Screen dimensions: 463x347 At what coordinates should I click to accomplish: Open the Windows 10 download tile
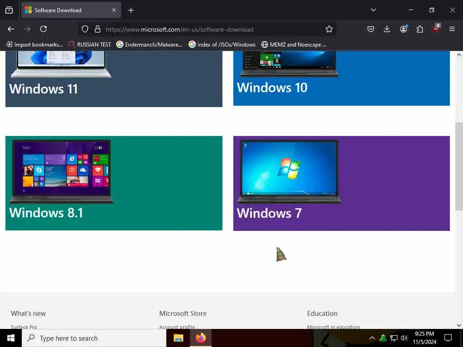pyautogui.click(x=341, y=78)
